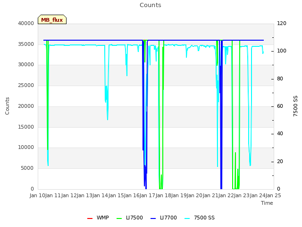Click the Jan 25 x-axis label
The width and height of the screenshot is (302, 227).
(273, 195)
